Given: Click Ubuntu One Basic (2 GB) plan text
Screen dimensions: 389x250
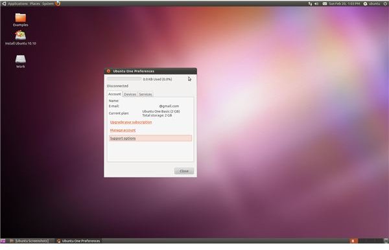Looking at the screenshot, I should [161, 111].
